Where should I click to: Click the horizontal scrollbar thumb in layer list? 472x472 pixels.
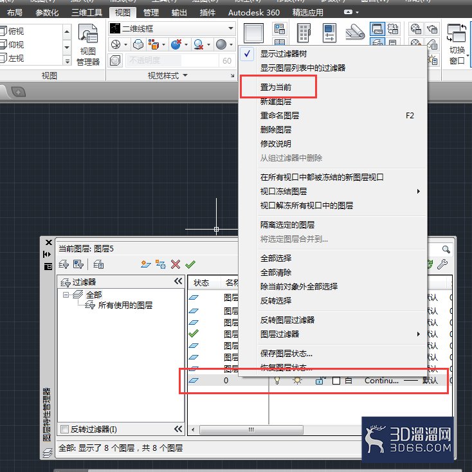pyautogui.click(x=251, y=430)
